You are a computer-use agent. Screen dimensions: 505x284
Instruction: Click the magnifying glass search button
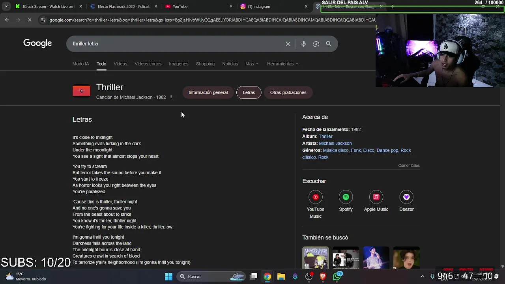click(329, 44)
